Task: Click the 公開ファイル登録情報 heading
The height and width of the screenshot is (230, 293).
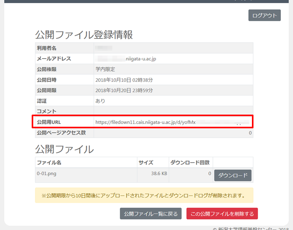Action: click(84, 35)
